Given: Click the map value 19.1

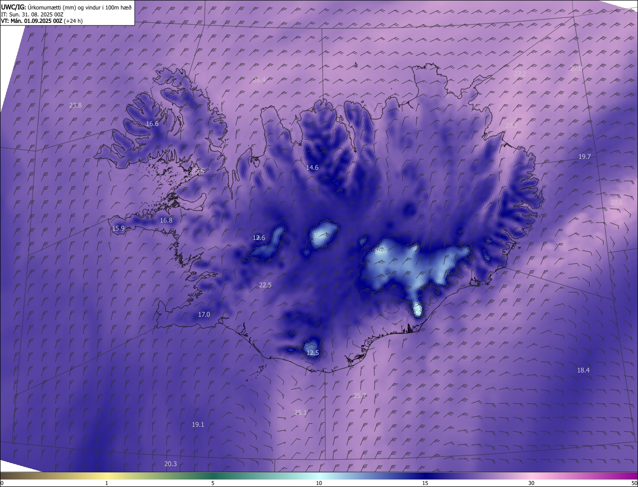Looking at the screenshot, I should 198,424.
